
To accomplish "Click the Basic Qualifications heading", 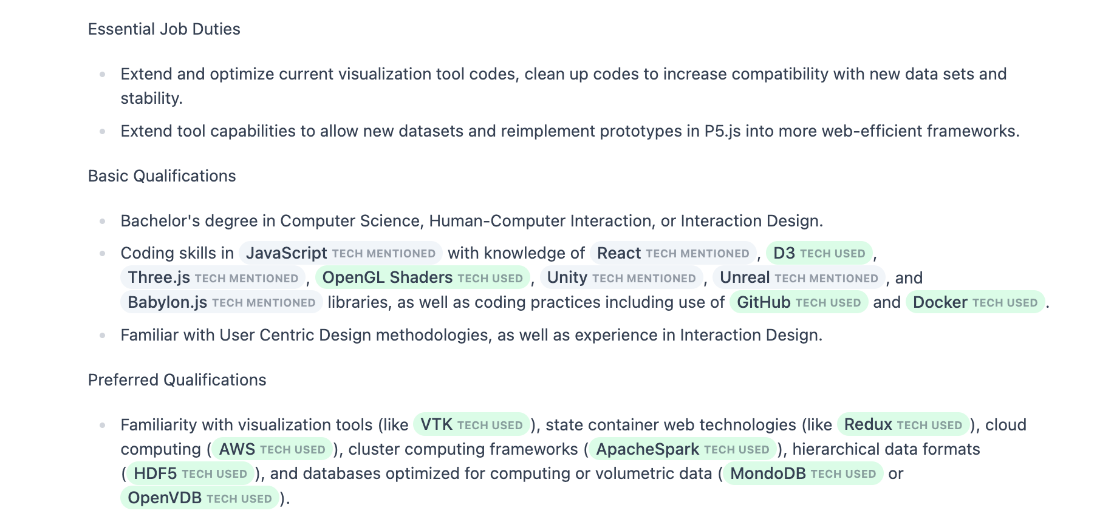I will (162, 176).
